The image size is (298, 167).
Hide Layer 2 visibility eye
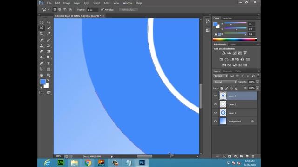click(215, 104)
